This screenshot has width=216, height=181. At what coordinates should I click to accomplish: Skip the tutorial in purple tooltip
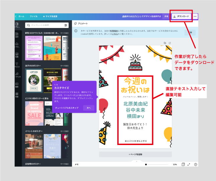[67, 108]
